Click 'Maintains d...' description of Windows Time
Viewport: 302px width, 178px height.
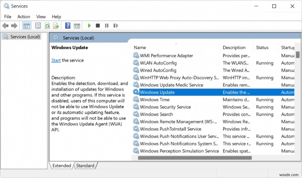(236, 100)
